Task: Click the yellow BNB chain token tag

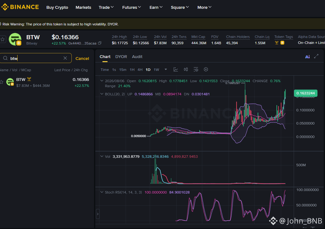Action: [x=282, y=43]
